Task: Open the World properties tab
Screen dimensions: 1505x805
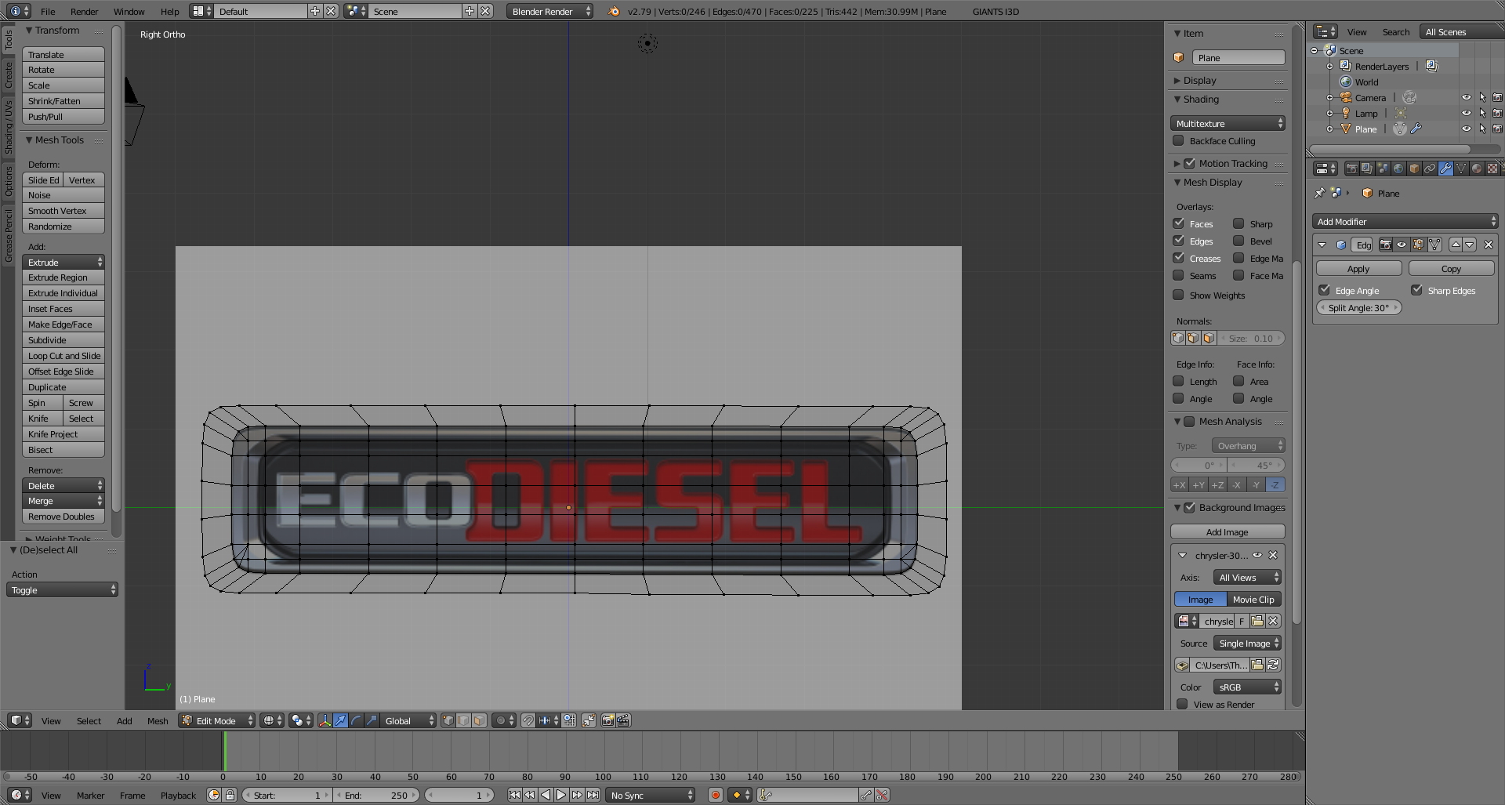Action: [x=1398, y=169]
